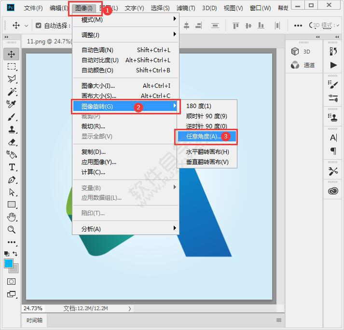The image size is (344, 330).
Task: Choose Canvas Size (画布大小) command
Action: [126, 96]
